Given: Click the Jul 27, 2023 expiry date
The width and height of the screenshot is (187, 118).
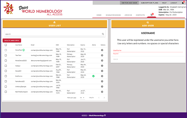Looking at the screenshot, I should pyautogui.click(x=83, y=92).
